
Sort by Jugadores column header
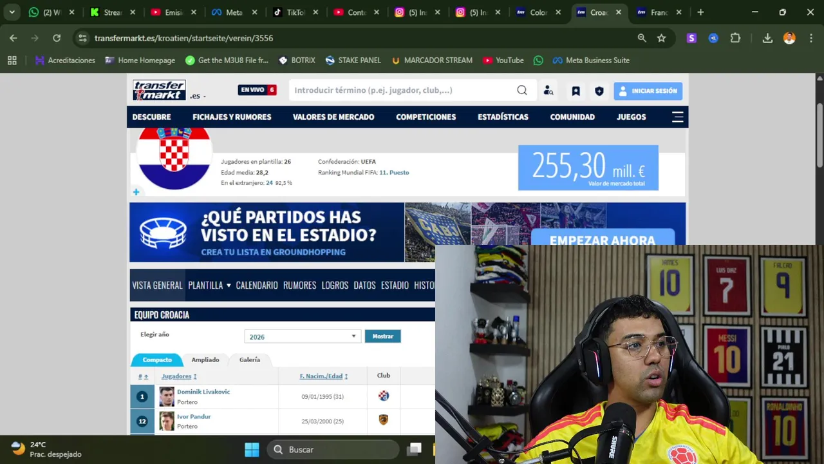tap(179, 376)
